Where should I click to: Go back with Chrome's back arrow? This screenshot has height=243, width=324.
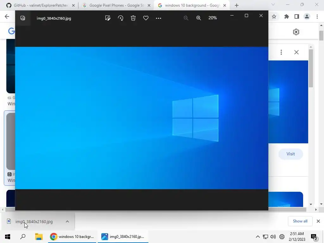click(x=7, y=16)
